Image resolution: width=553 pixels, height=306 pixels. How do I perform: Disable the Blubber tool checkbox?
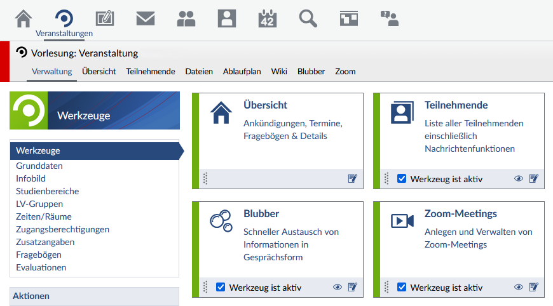[x=221, y=288]
